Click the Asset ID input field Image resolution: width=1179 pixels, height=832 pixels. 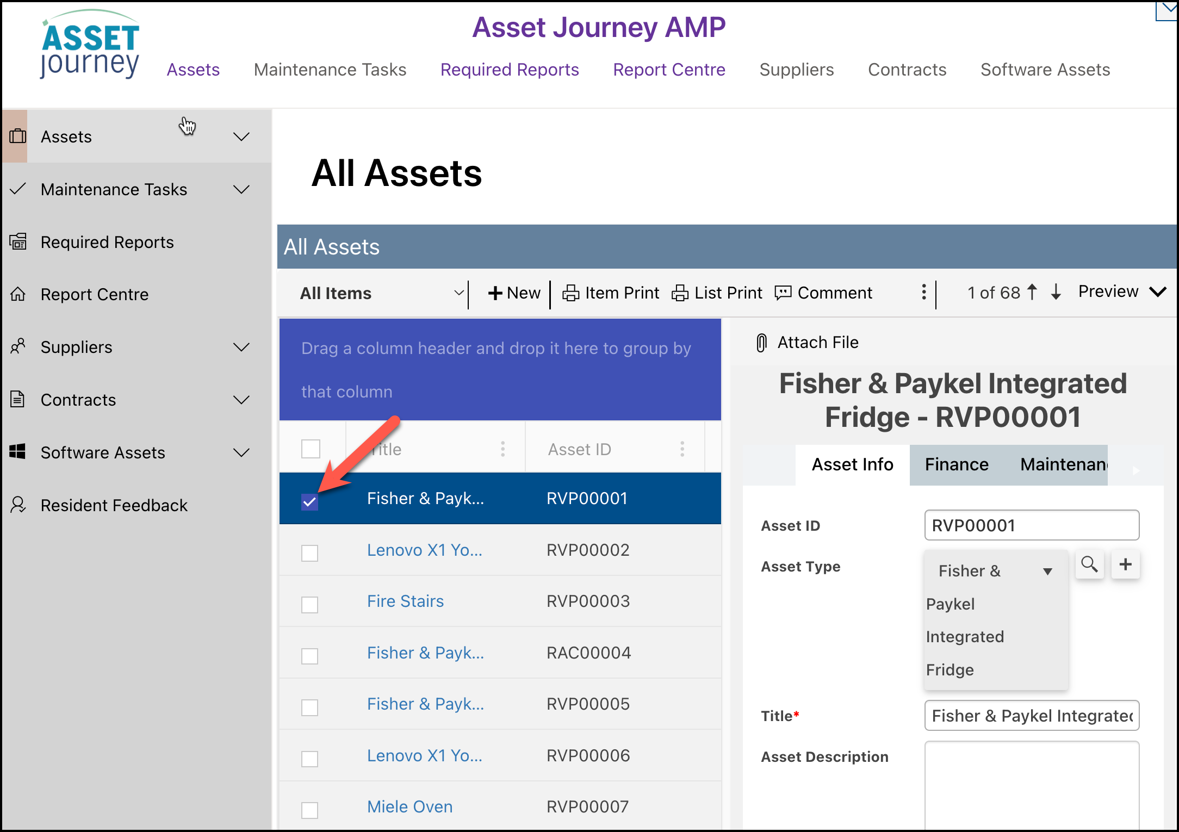1032,525
